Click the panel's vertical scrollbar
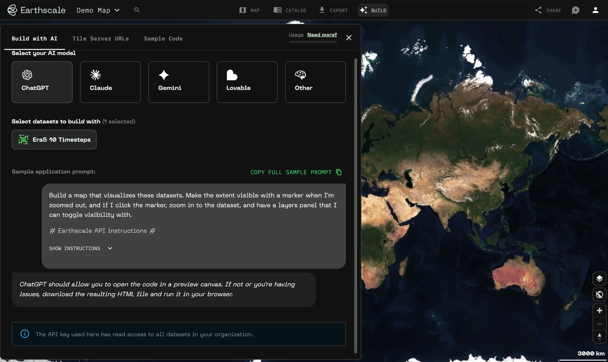This screenshot has width=608, height=362. pos(355,206)
